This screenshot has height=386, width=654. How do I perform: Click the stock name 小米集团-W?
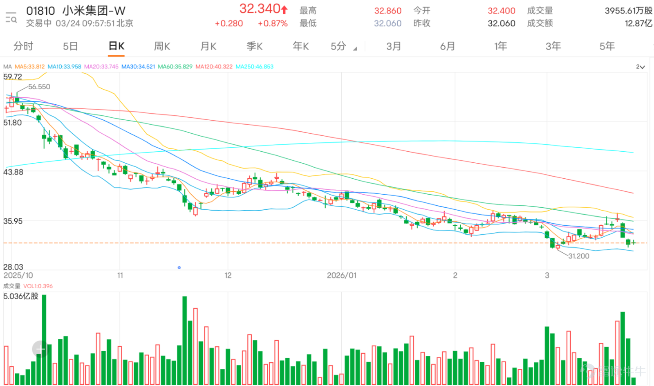[94, 11]
